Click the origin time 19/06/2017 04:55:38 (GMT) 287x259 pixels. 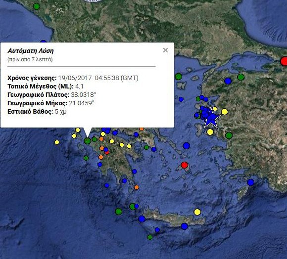(98, 78)
